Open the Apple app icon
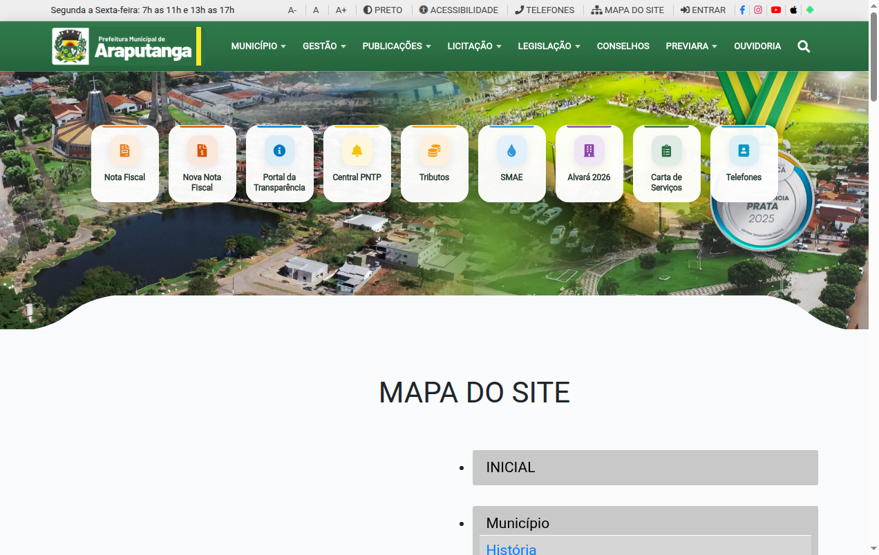The height and width of the screenshot is (555, 879). [x=793, y=10]
